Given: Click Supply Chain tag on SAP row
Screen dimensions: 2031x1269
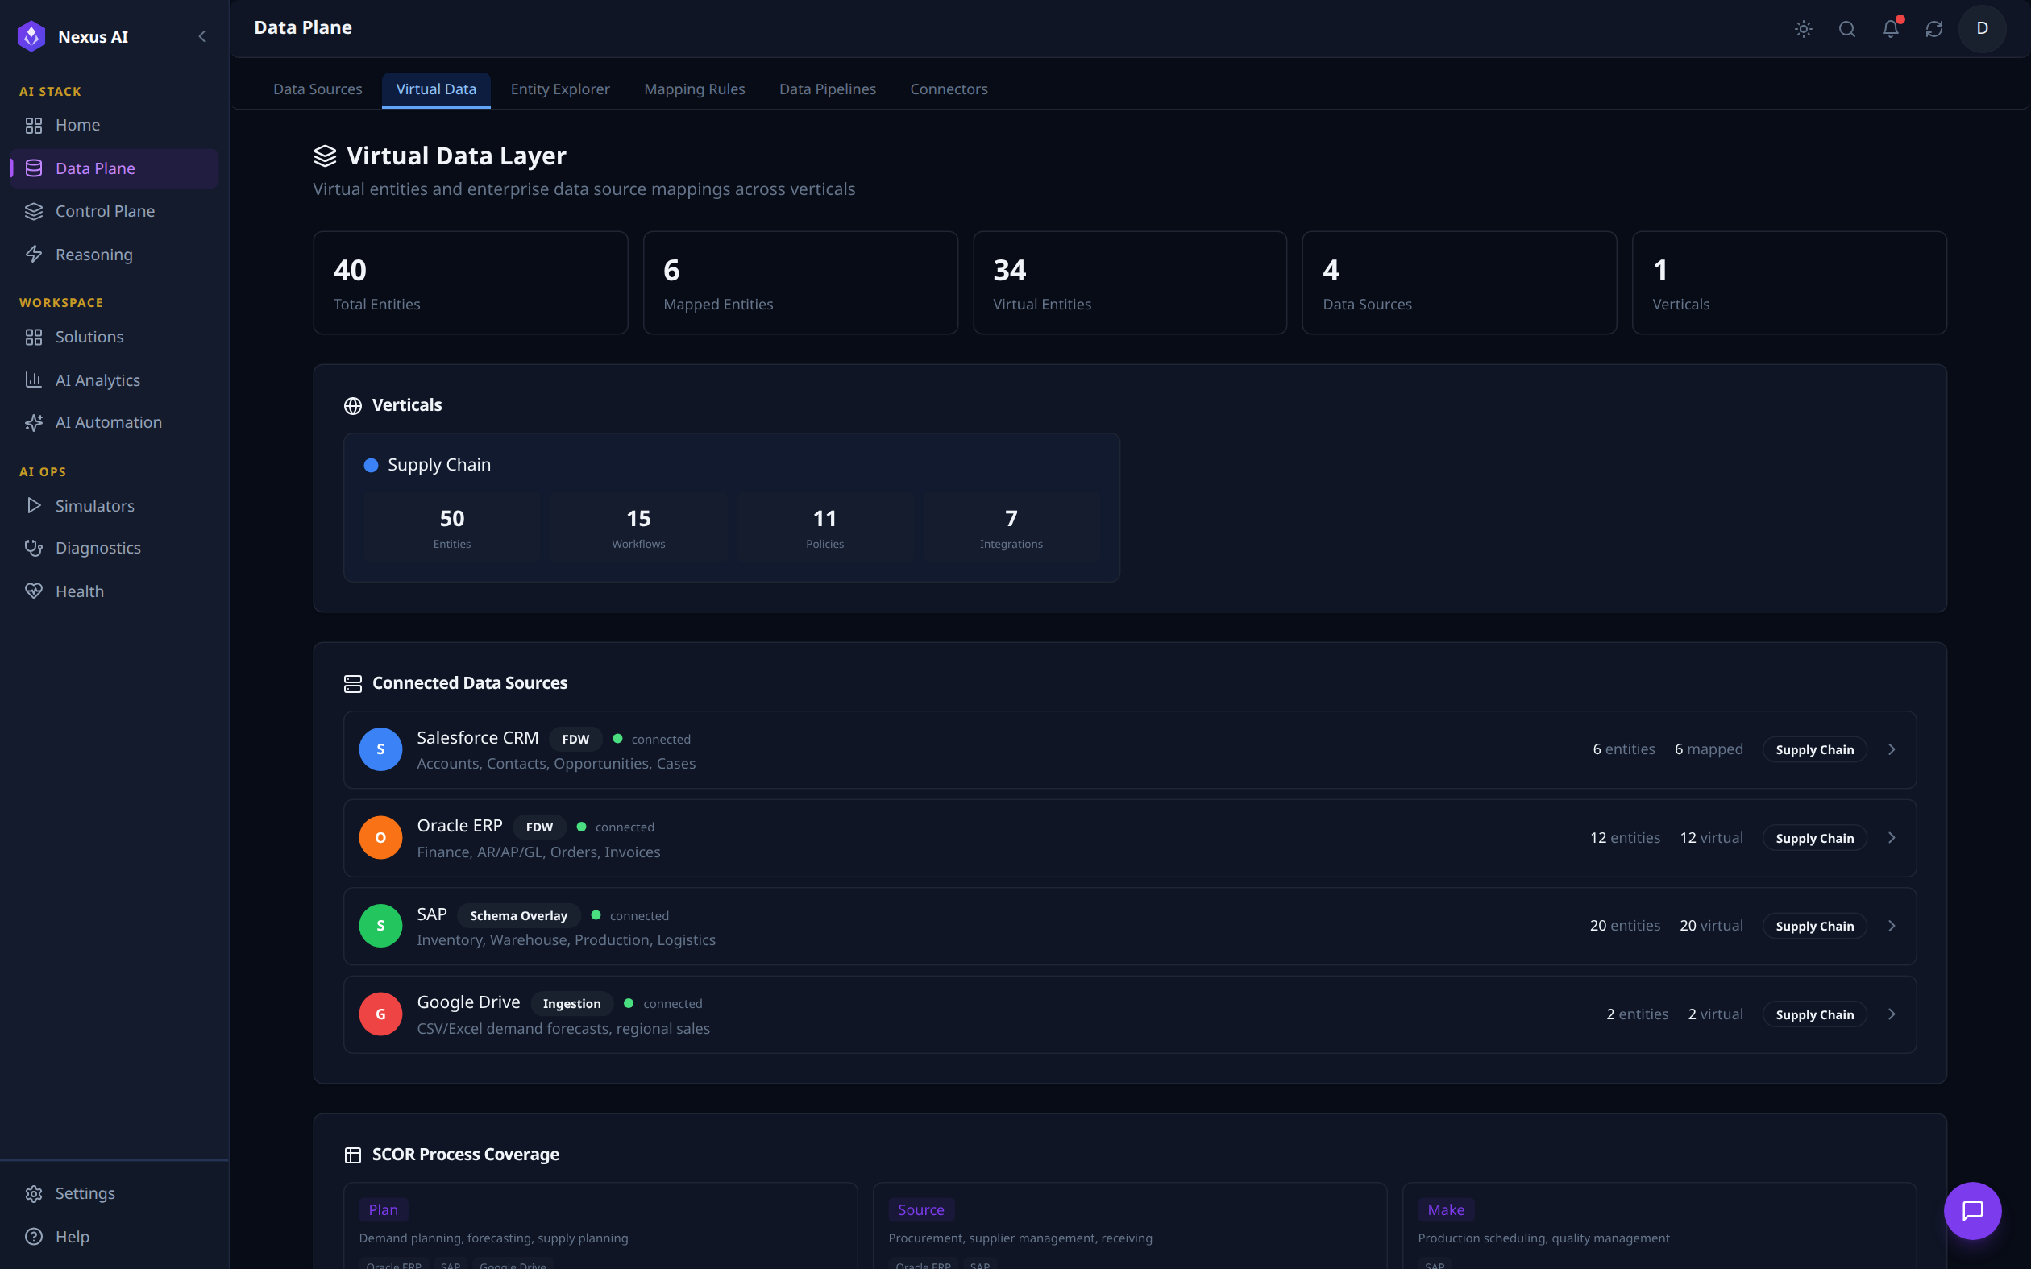Looking at the screenshot, I should coord(1814,926).
